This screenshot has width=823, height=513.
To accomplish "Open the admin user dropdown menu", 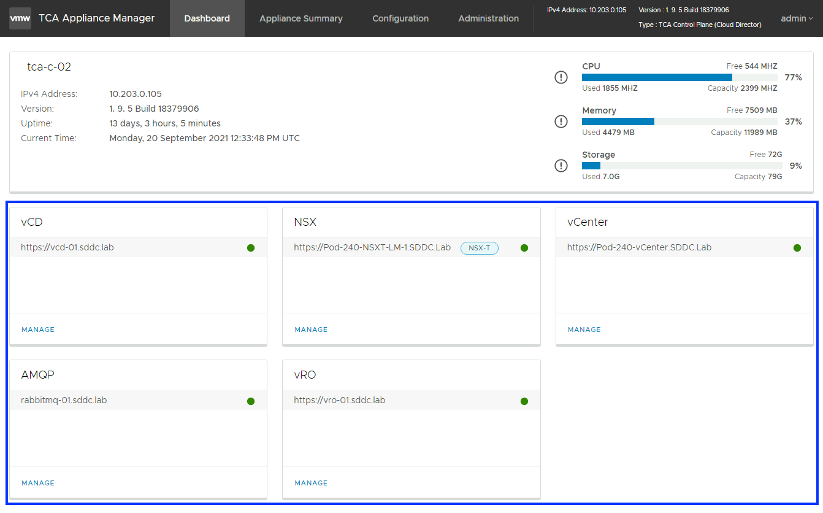I will 797,18.
